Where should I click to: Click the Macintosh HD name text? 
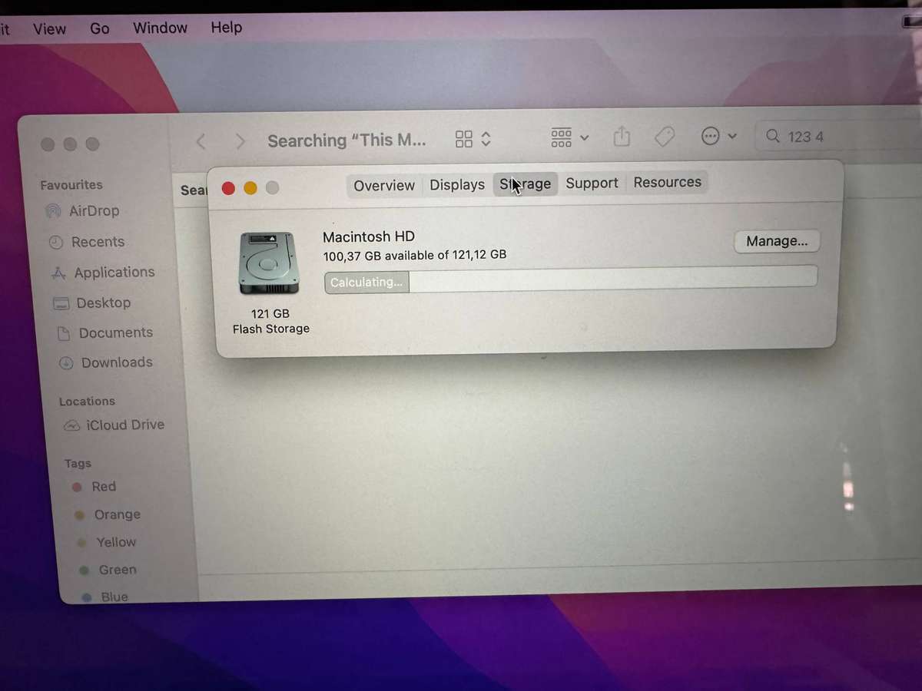point(369,236)
